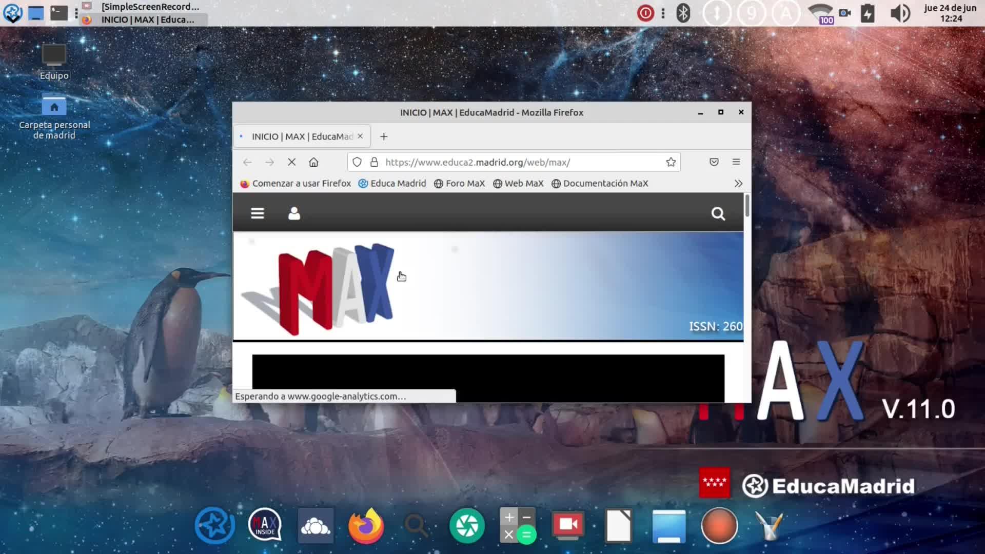This screenshot has width=985, height=554.
Task: Show the tracking protection shield info
Action: click(x=357, y=162)
